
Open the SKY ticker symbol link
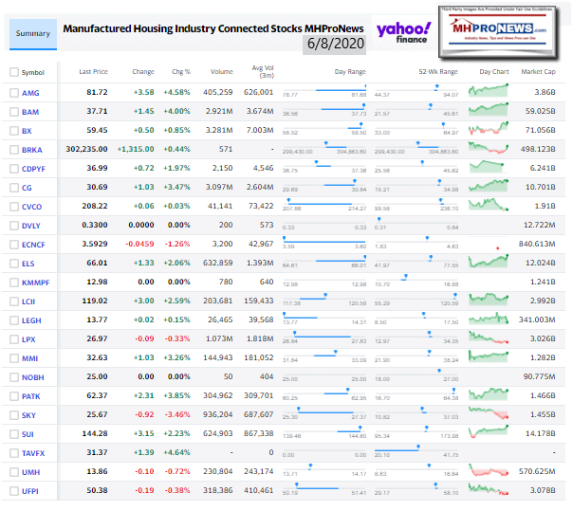click(30, 414)
